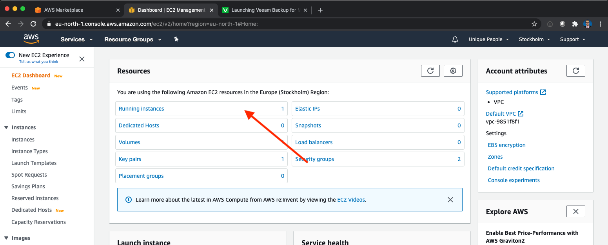Close the AWS Marketplace tab
The width and height of the screenshot is (608, 245).
tap(118, 10)
